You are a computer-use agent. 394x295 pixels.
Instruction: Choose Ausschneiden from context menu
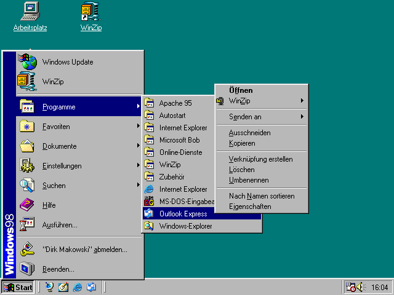pos(261,133)
